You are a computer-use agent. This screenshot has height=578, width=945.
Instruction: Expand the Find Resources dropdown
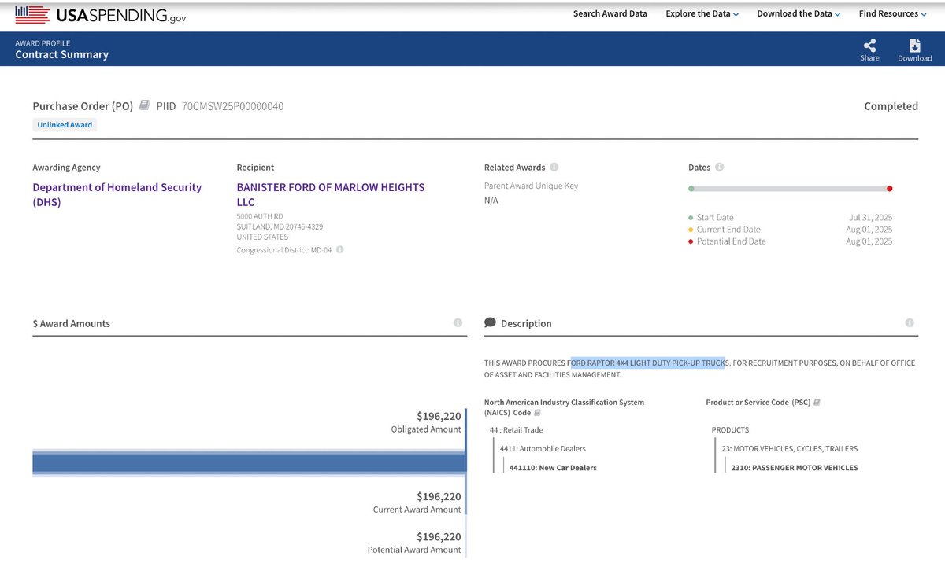coord(893,13)
